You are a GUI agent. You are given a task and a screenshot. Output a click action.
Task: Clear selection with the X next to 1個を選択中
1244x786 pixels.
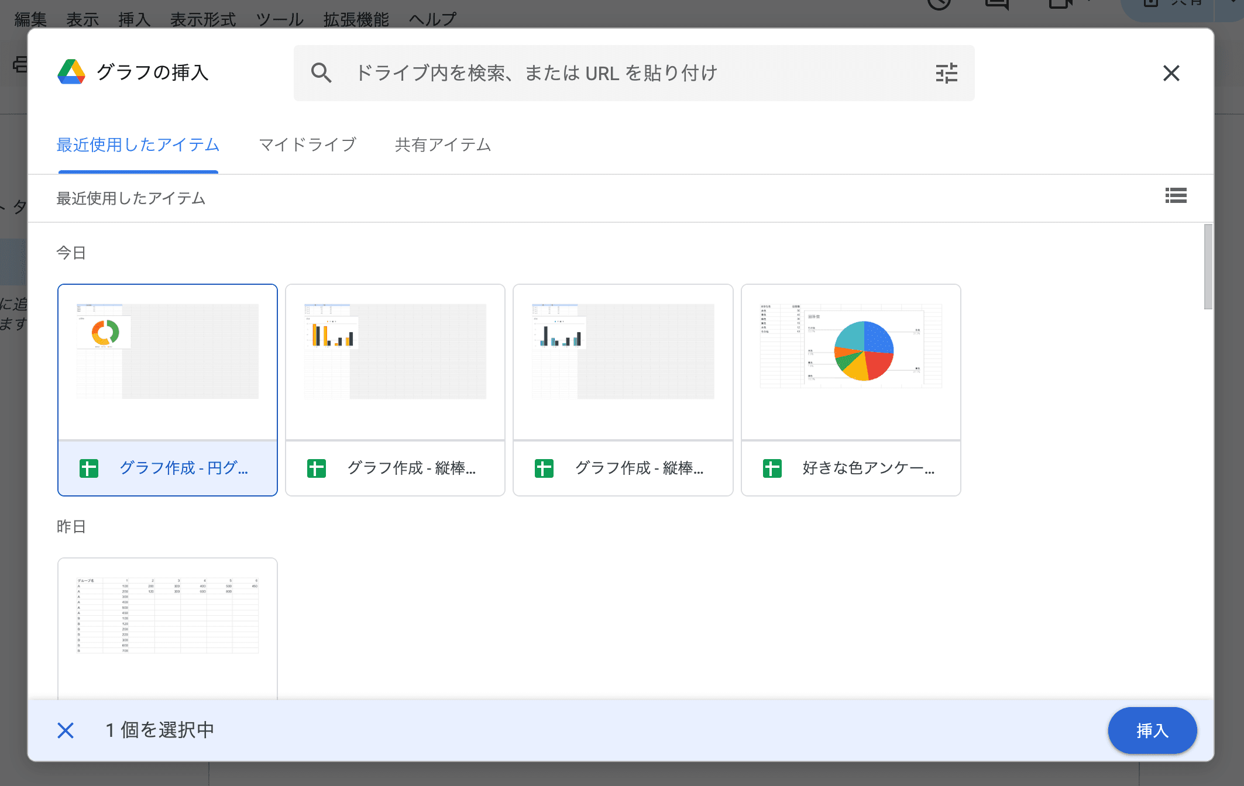(x=65, y=730)
